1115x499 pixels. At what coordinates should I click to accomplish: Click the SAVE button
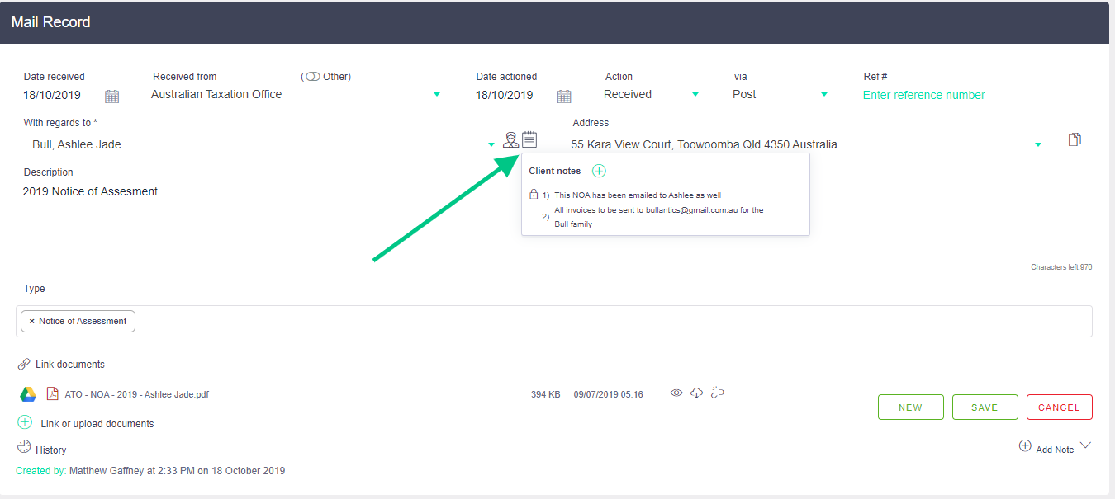click(x=985, y=407)
